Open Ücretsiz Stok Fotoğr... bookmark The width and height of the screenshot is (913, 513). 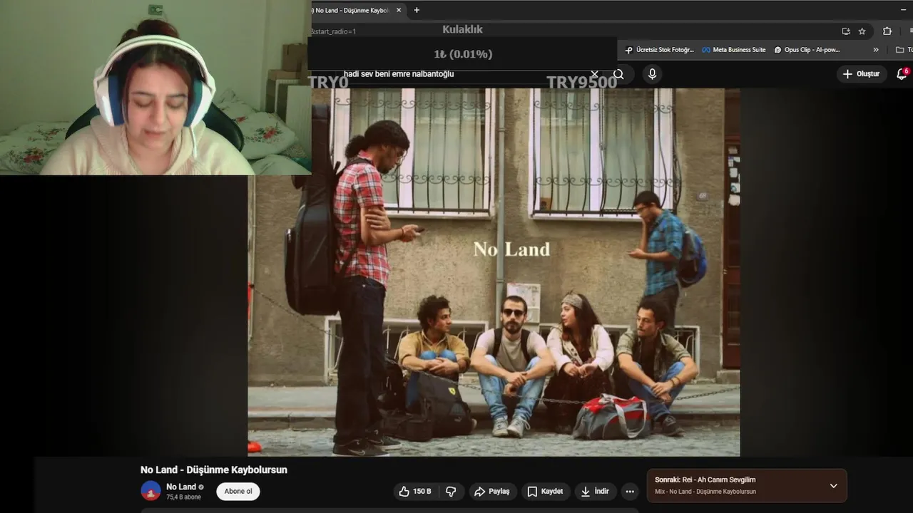point(659,50)
